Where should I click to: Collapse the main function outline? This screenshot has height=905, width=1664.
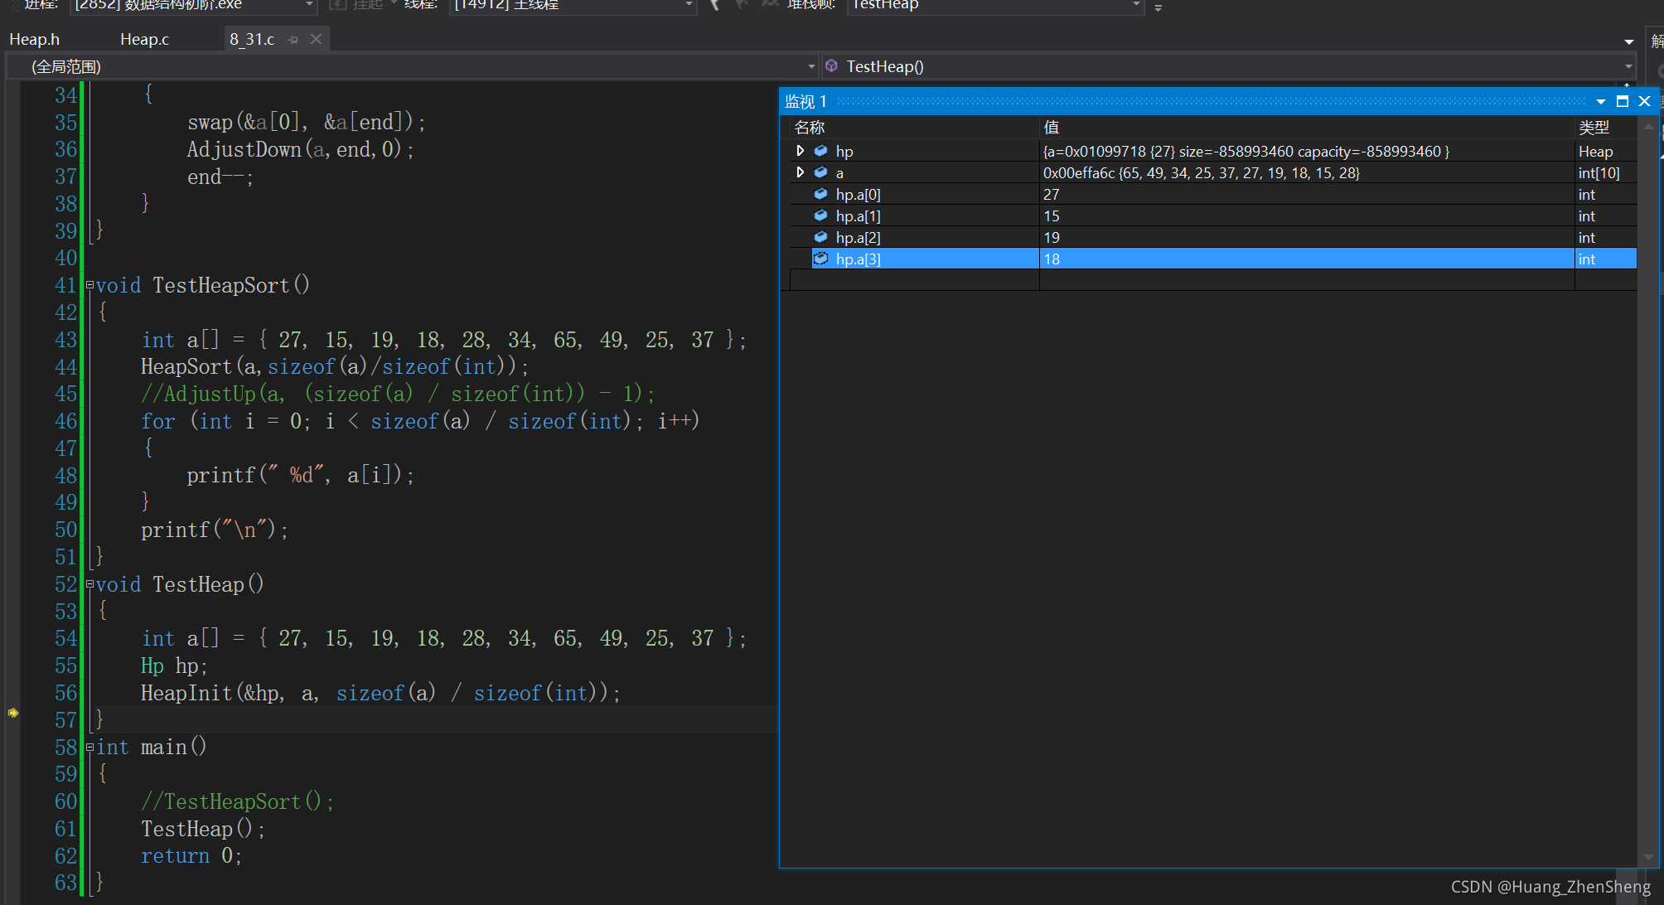tap(89, 748)
